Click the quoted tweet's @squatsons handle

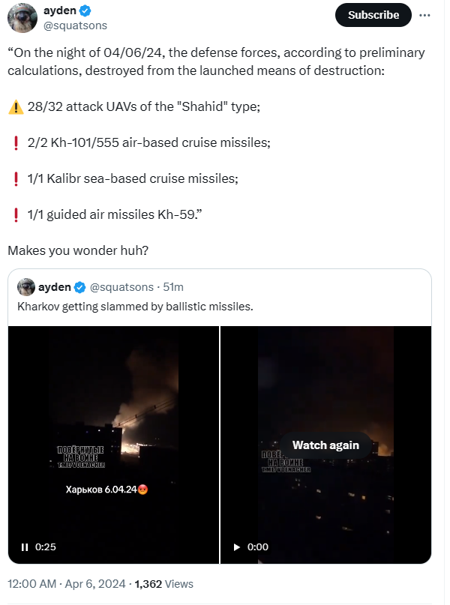tap(121, 287)
